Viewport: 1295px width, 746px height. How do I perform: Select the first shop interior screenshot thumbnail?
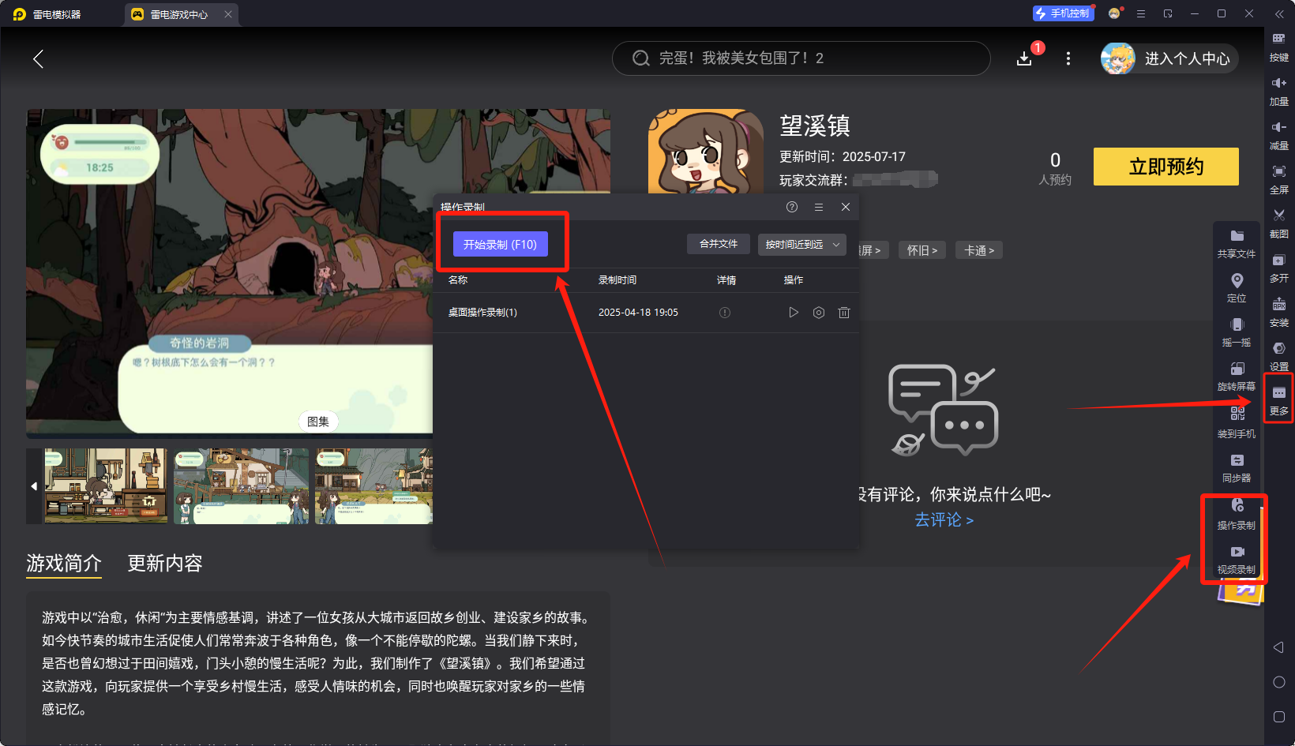coord(106,486)
